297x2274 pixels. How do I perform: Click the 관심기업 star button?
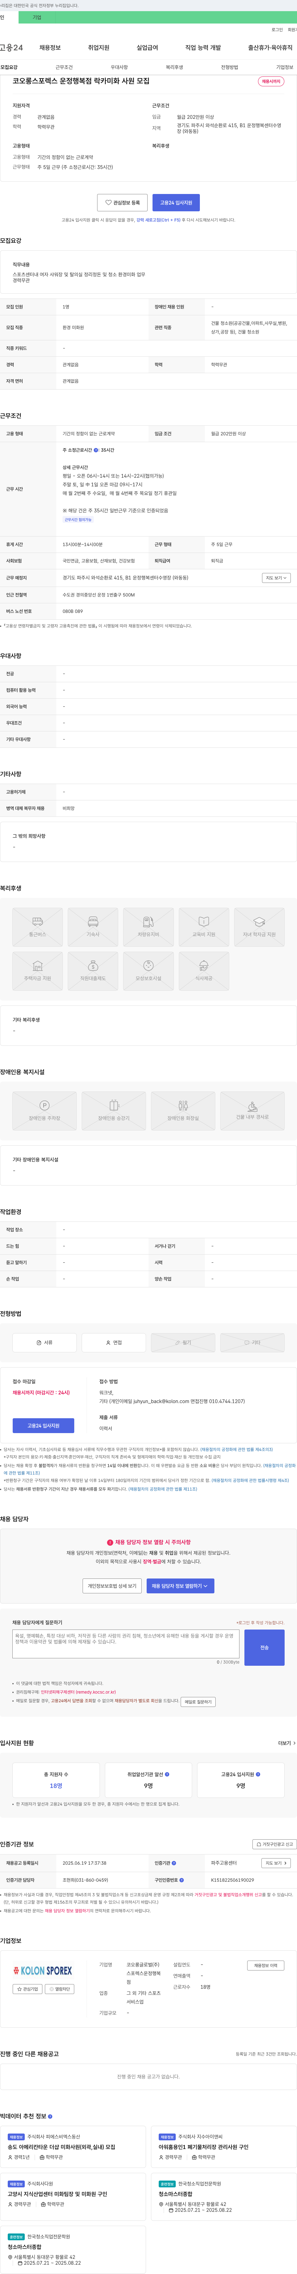click(x=28, y=1989)
